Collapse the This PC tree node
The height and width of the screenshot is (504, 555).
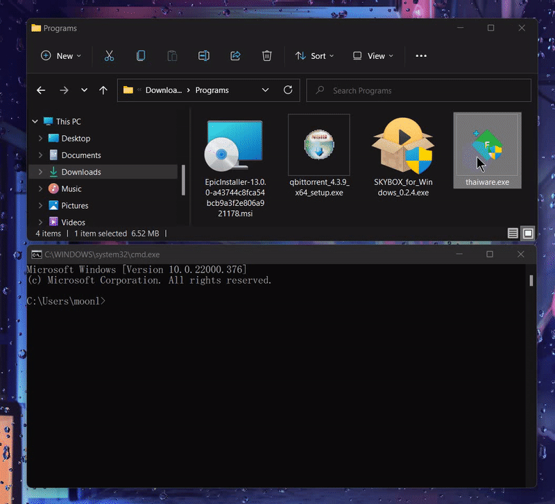[35, 122]
